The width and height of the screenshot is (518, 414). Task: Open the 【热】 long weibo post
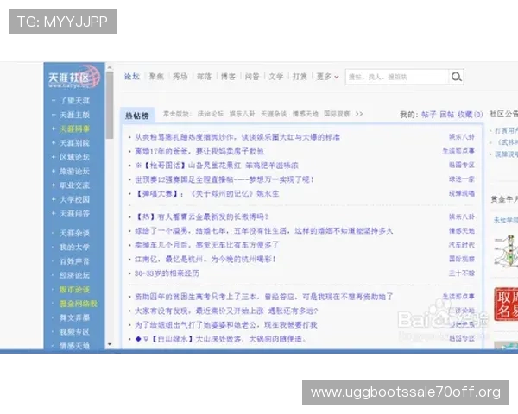201,216
